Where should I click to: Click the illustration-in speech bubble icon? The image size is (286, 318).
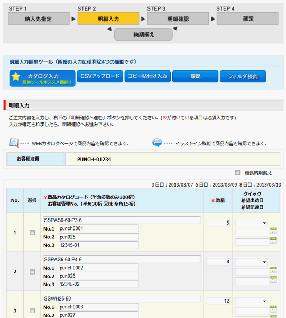157,143
